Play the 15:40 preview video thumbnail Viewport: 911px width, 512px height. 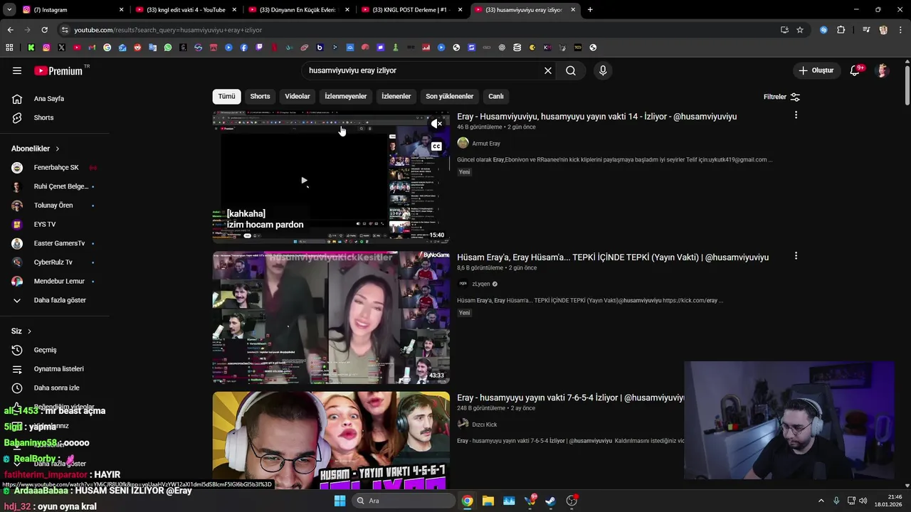click(331, 178)
